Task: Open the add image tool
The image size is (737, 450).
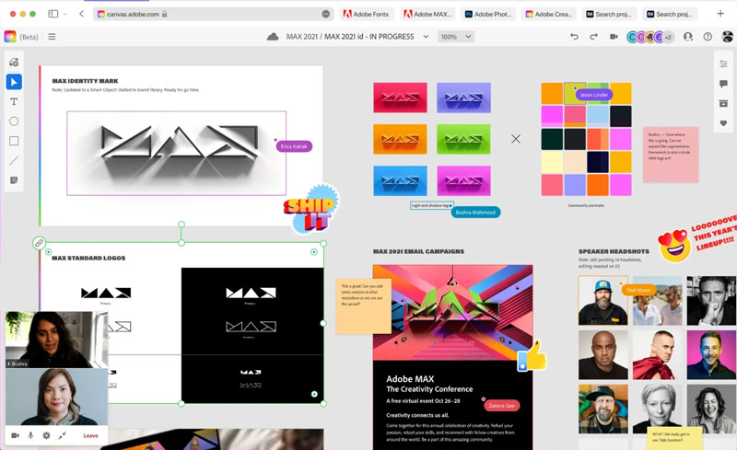Action: (14, 62)
